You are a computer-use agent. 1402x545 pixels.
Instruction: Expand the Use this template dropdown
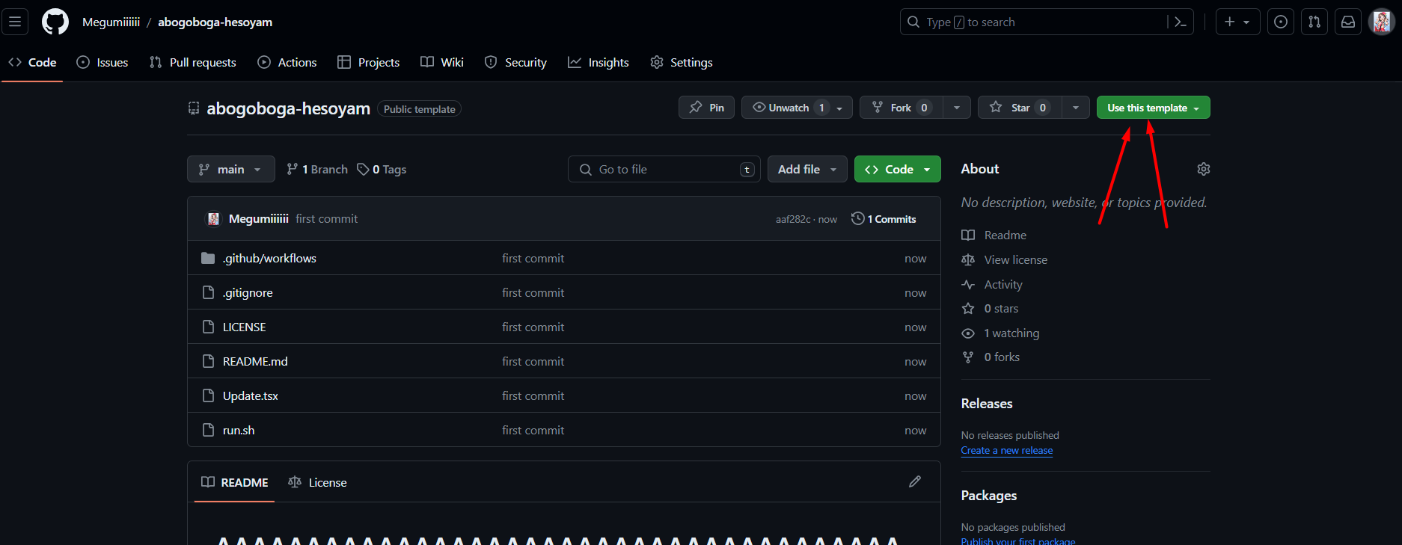point(1152,108)
